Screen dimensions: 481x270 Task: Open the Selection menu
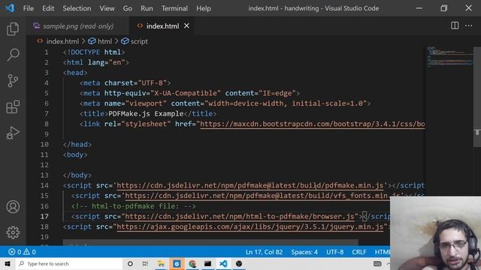tap(77, 8)
